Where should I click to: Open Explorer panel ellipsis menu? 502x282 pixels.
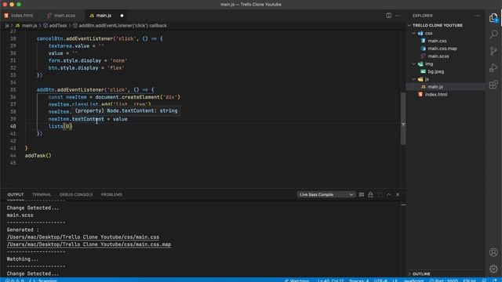click(x=478, y=16)
